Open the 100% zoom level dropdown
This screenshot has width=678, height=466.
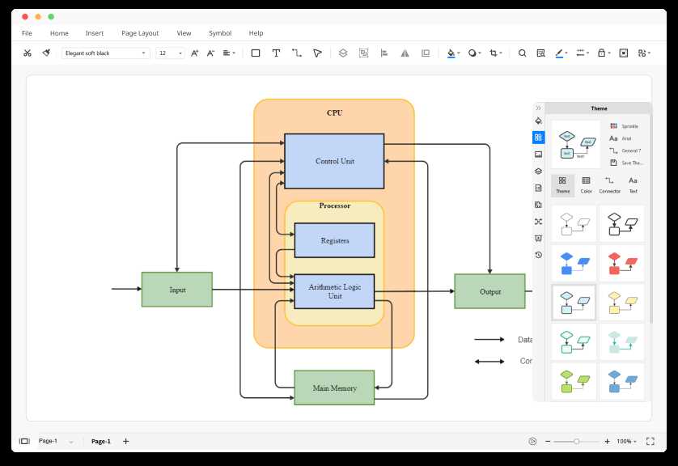(626, 442)
